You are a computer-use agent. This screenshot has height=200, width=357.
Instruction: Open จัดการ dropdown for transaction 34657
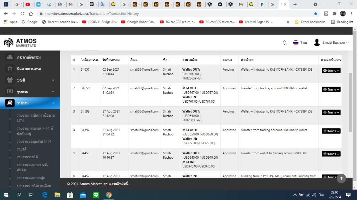(331, 71)
